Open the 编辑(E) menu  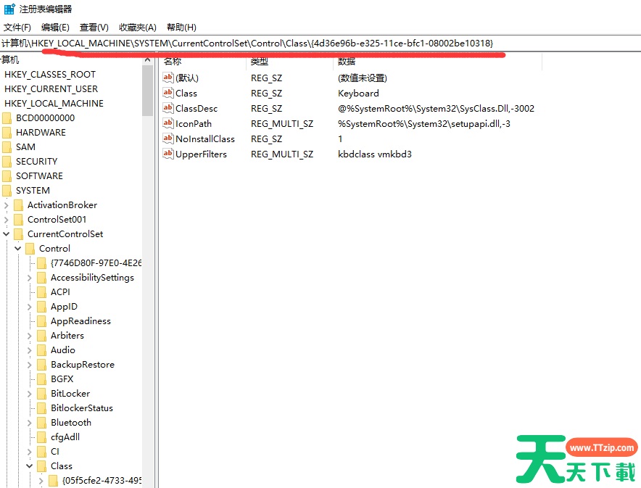point(55,28)
